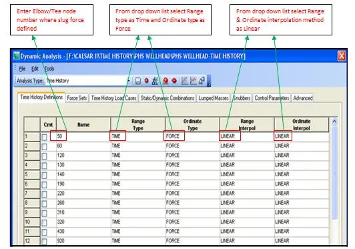Select the Time History Definitions tab

pos(41,97)
